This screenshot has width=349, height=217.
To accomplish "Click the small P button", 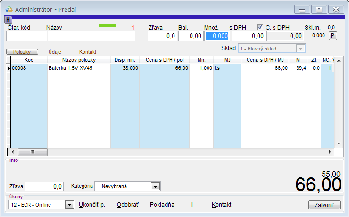I will pos(332,36).
